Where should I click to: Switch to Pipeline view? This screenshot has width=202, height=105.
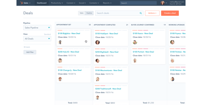pos(89,13)
